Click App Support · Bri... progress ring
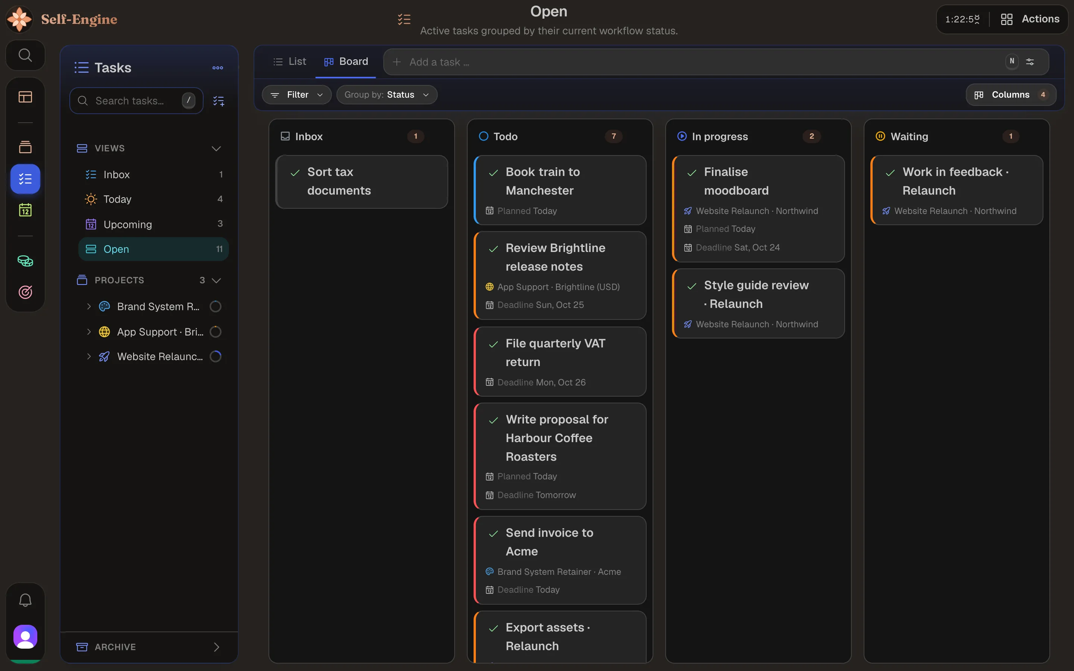 [x=216, y=331]
